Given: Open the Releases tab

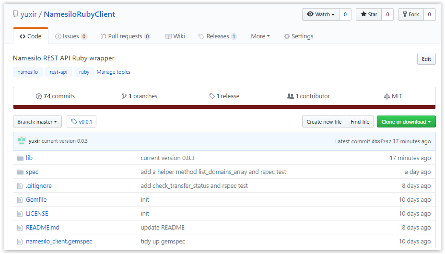Looking at the screenshot, I should click(217, 36).
